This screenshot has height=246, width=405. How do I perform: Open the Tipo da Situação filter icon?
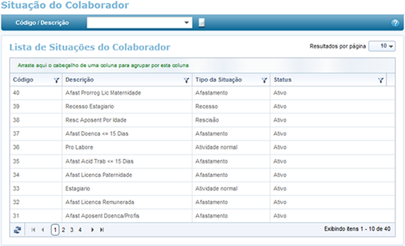tap(264, 80)
